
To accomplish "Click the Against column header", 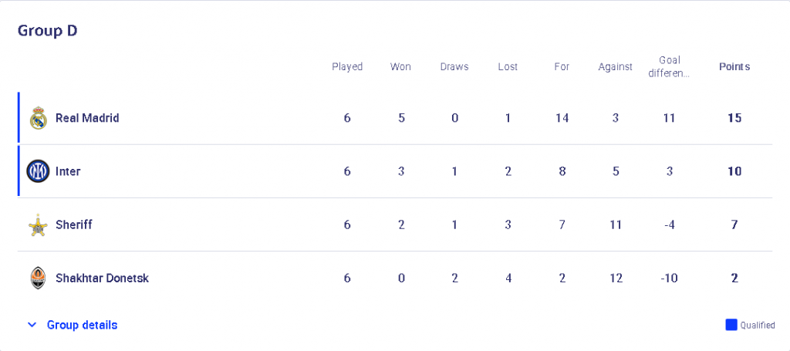I will click(615, 67).
